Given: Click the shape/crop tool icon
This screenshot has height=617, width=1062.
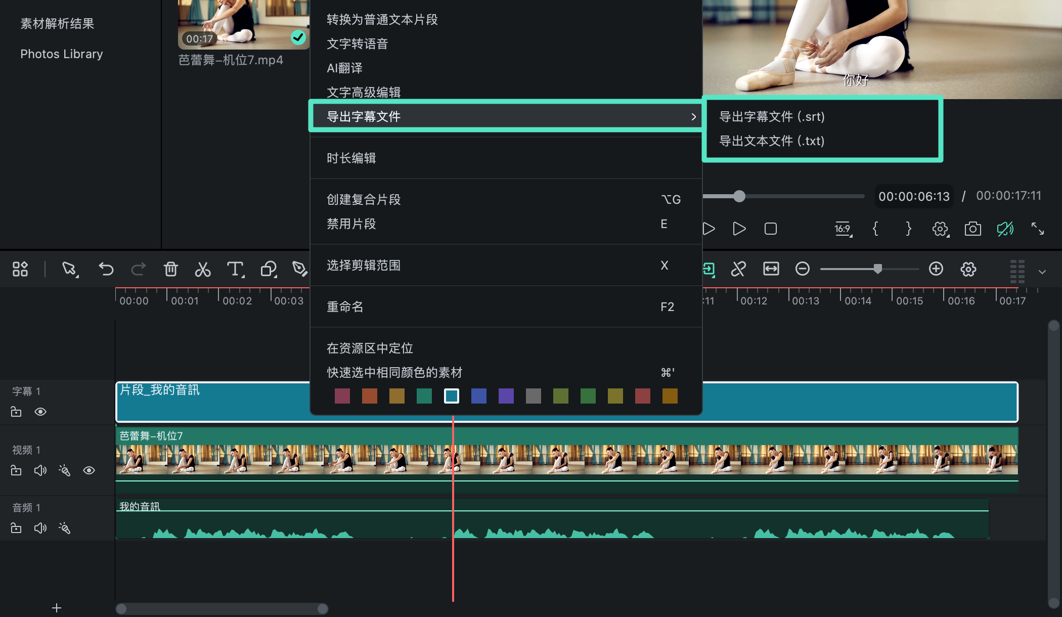Looking at the screenshot, I should [269, 269].
